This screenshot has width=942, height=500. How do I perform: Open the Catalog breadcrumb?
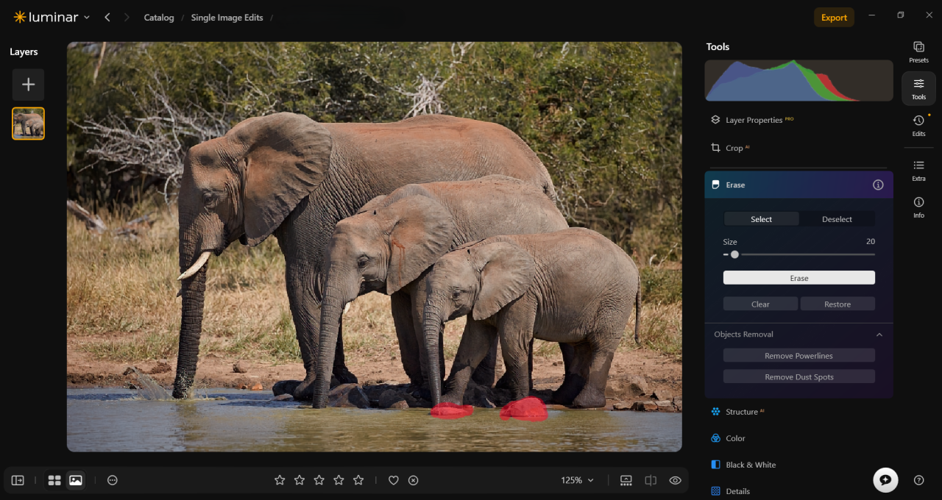[159, 18]
